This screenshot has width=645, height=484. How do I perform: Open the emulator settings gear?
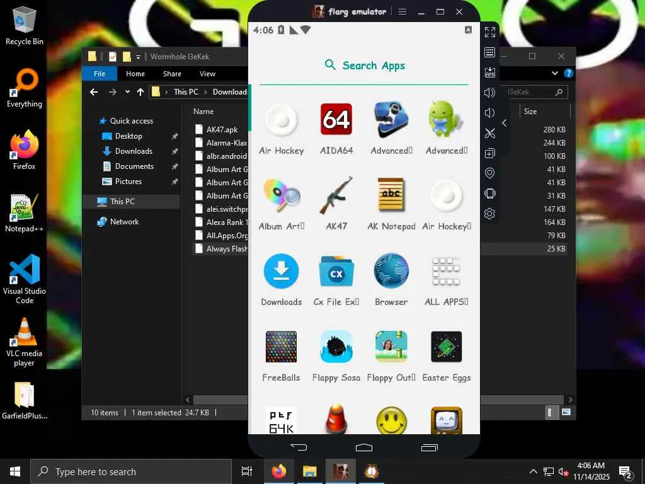(489, 214)
